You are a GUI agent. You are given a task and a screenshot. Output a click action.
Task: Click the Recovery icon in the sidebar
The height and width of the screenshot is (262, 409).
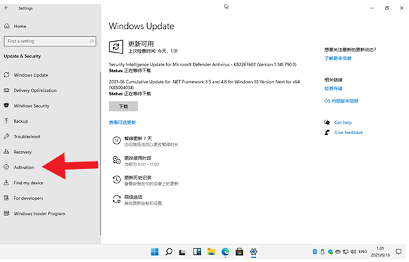7,152
